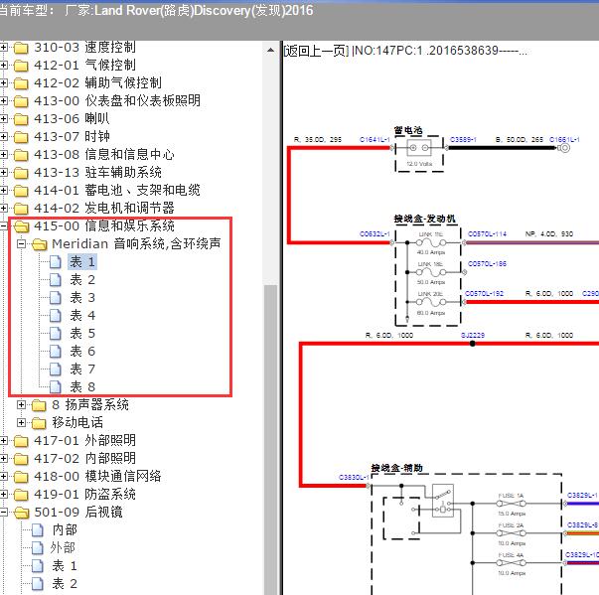Expand the 412-01 气候控制 node
Viewport: 599px width, 595px height.
pyautogui.click(x=3, y=66)
